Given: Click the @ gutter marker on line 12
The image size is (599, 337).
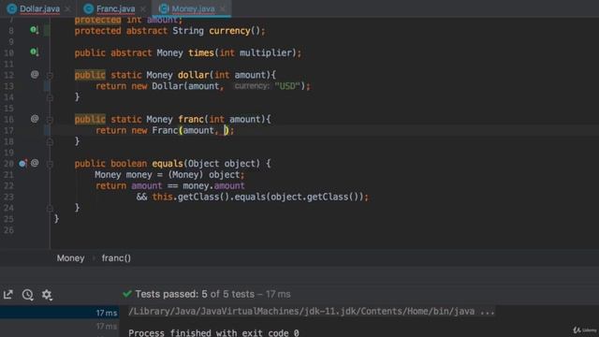Looking at the screenshot, I should [x=35, y=75].
